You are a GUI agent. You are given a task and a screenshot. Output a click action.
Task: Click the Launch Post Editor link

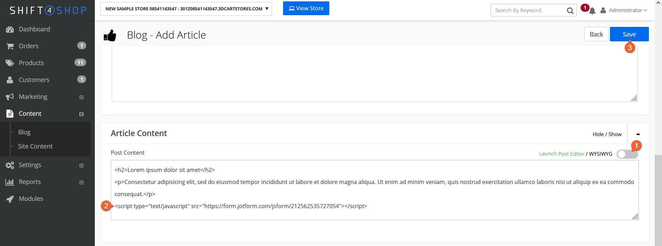561,154
